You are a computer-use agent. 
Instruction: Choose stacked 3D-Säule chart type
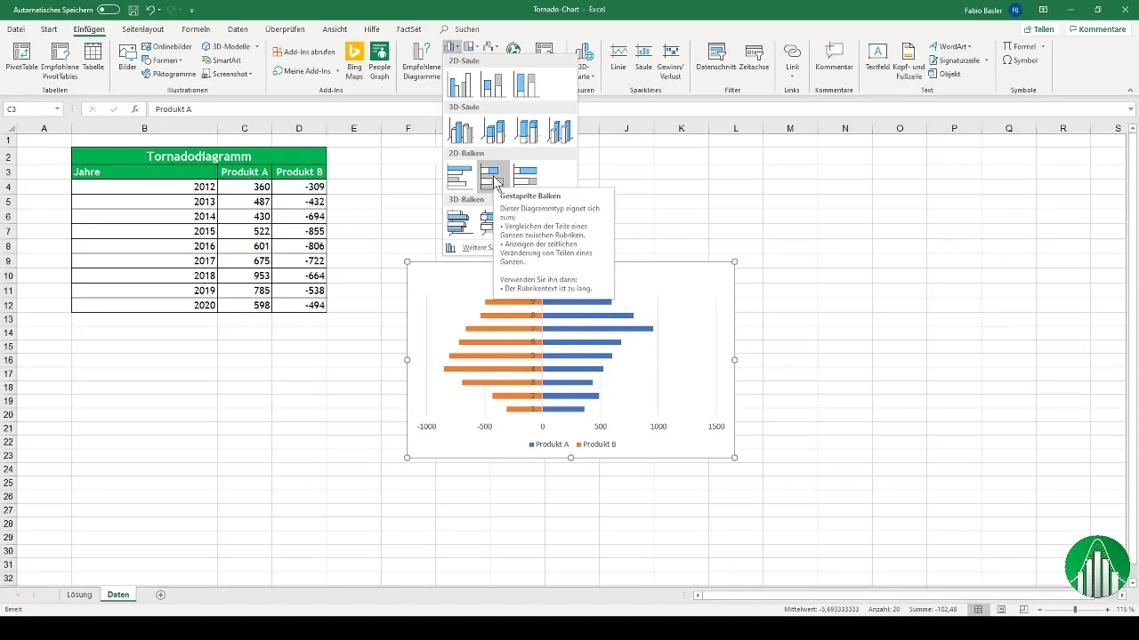point(494,132)
